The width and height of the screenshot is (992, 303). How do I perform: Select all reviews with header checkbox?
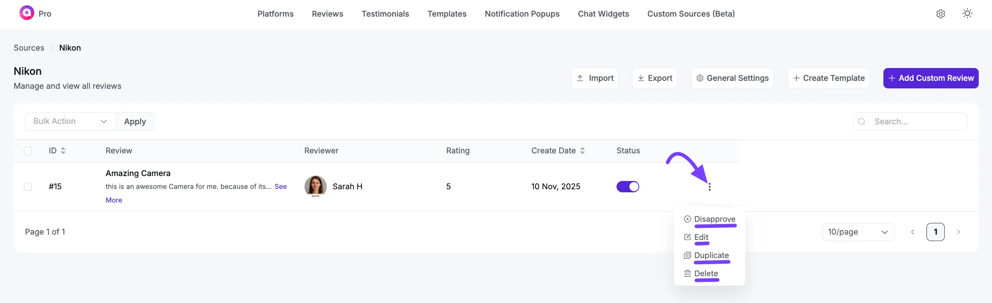click(28, 151)
